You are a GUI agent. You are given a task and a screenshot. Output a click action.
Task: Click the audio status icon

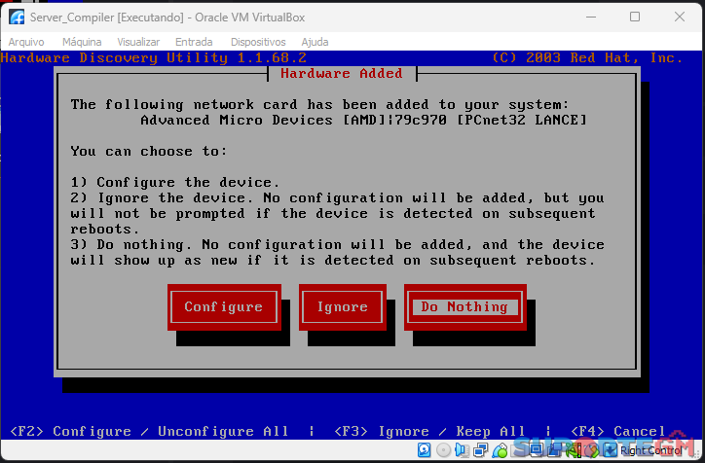point(462,449)
